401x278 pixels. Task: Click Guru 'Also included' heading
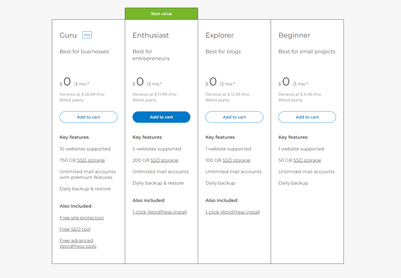click(x=76, y=206)
